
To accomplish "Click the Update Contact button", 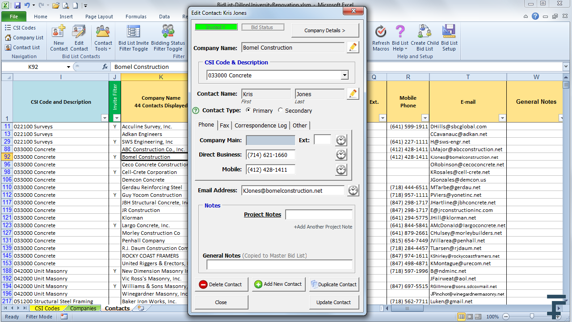I will [334, 302].
